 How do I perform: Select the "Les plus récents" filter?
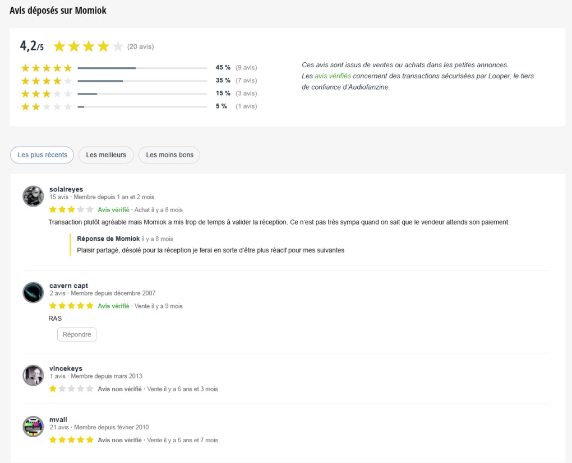pyautogui.click(x=42, y=155)
